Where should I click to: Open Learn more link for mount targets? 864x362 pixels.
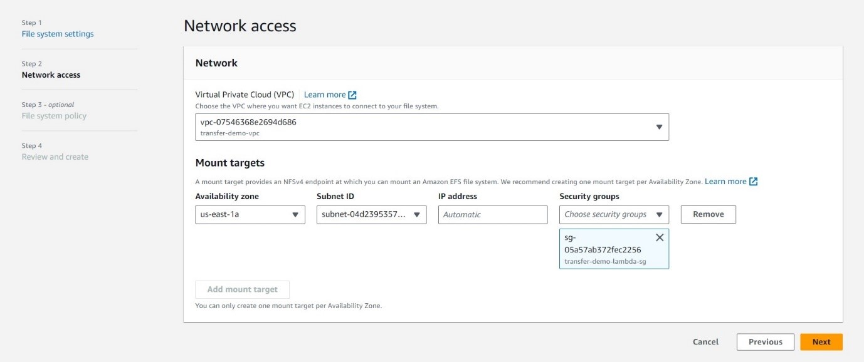pos(725,182)
